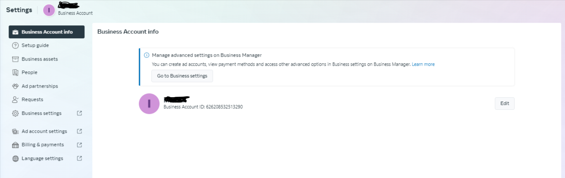Viewport: 565px width, 178px height.
Task: Click the People sidebar icon
Action: click(x=16, y=73)
